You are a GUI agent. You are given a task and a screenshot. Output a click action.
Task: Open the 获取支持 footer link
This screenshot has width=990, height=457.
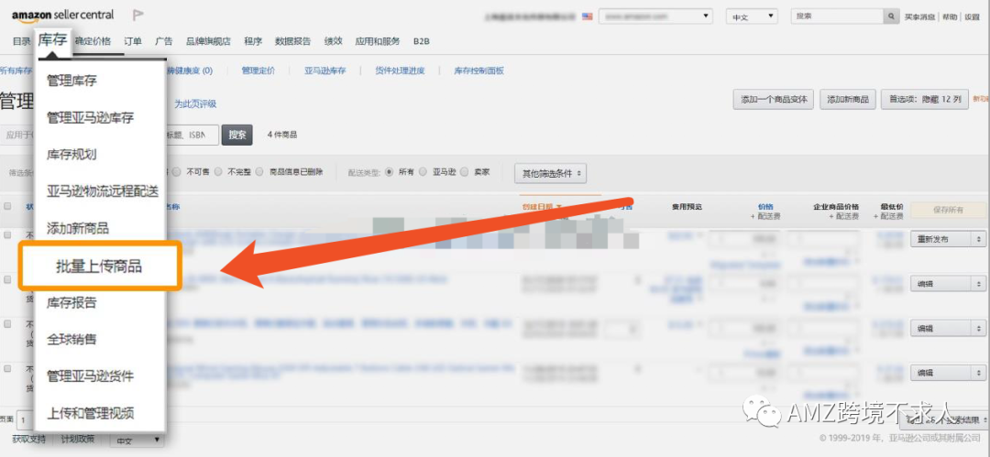(28, 440)
